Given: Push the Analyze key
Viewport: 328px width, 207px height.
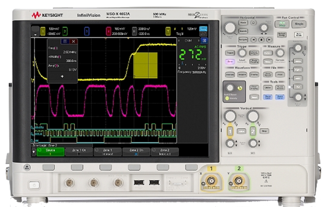Looking at the screenshot, I should coord(230,74).
